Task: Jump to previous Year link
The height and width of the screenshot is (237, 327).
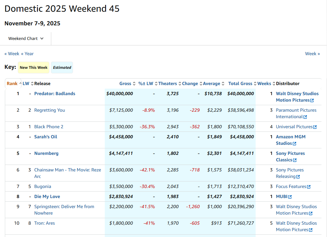Action: coord(27,54)
